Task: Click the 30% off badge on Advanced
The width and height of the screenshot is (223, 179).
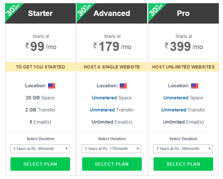Action: point(83,10)
